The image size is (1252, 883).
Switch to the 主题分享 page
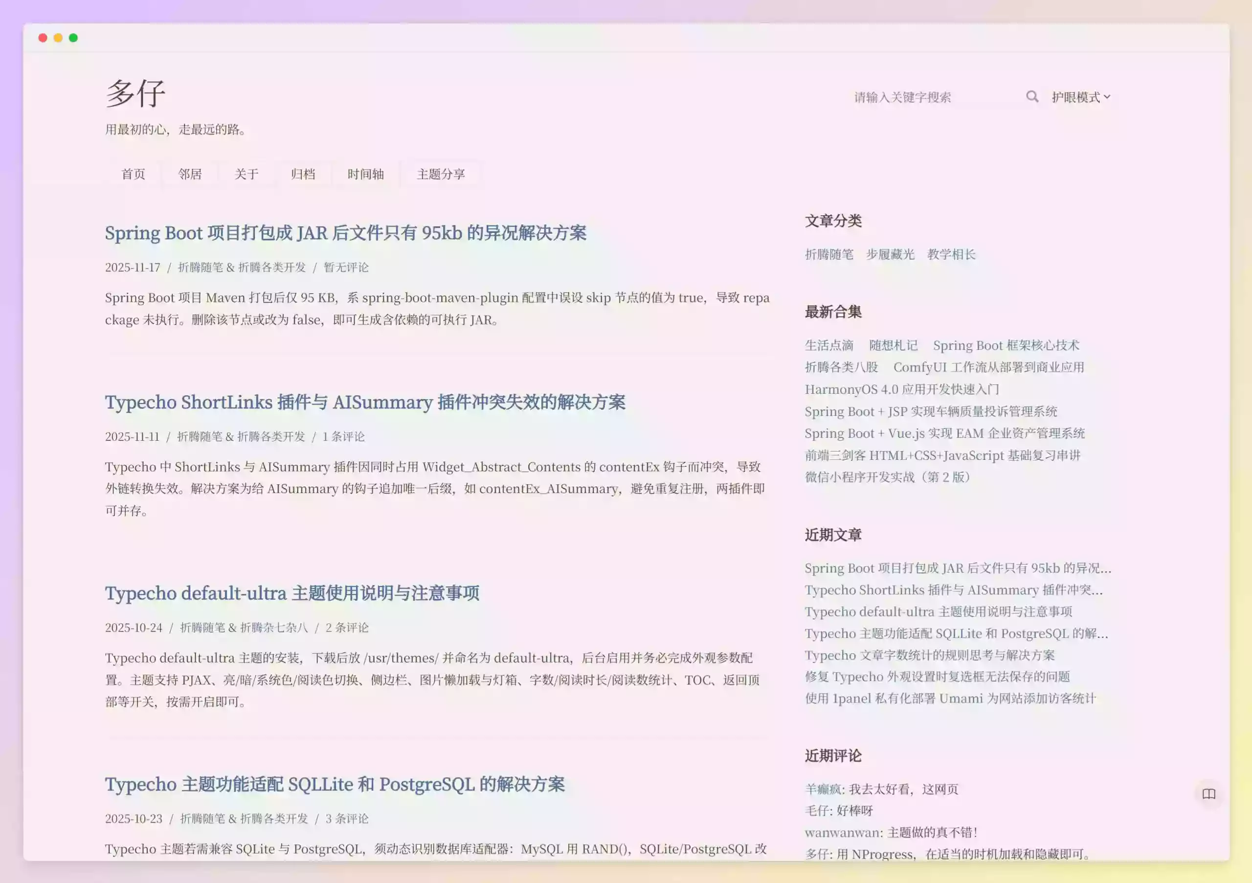click(x=441, y=175)
